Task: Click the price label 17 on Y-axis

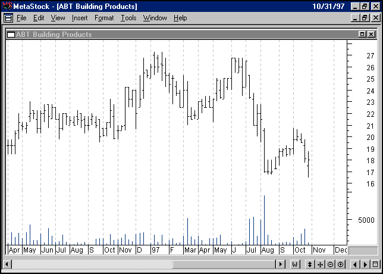Action: (371, 173)
